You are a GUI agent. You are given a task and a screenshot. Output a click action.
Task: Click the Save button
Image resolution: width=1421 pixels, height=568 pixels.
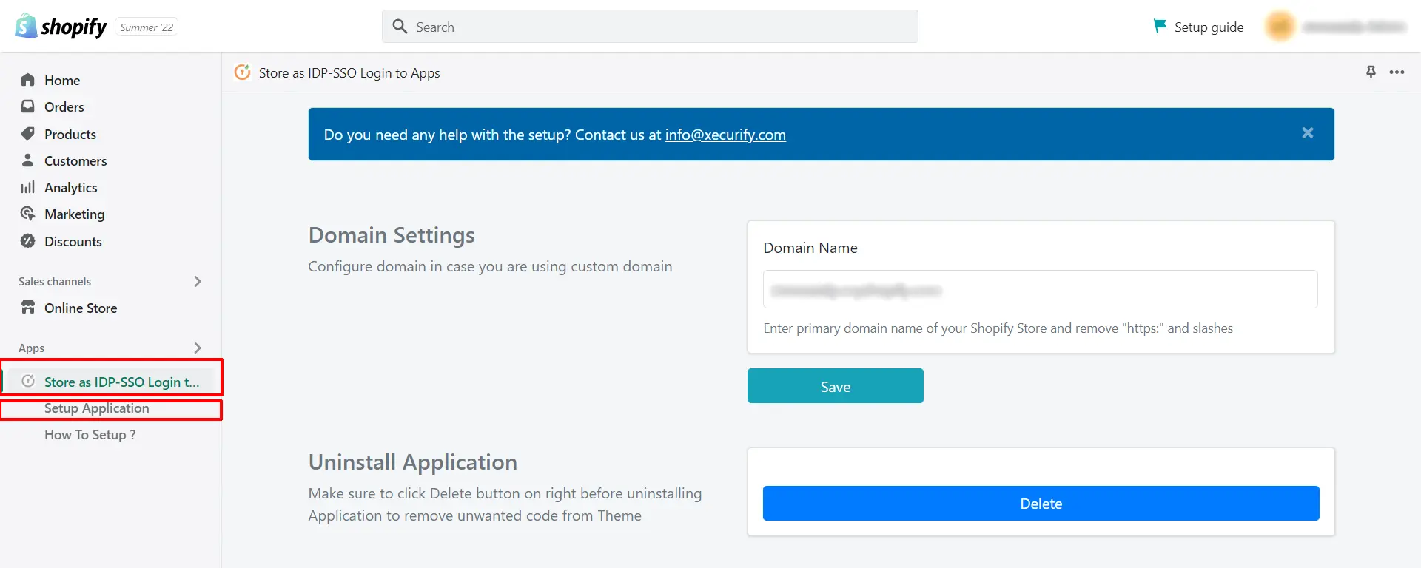(x=835, y=386)
